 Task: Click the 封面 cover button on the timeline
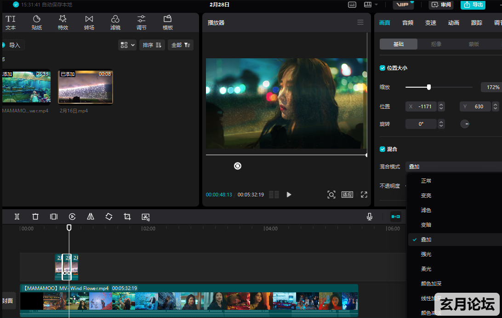(8, 301)
